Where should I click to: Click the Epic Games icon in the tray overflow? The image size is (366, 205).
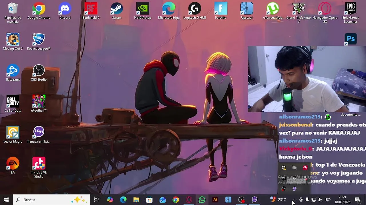pyautogui.click(x=284, y=178)
